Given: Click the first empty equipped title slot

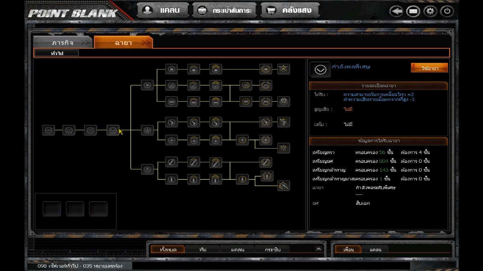Looking at the screenshot, I should click(x=52, y=209).
